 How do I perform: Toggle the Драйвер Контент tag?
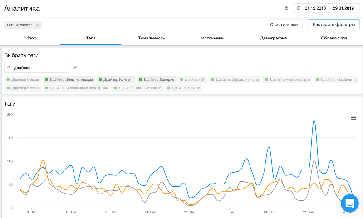point(116,80)
